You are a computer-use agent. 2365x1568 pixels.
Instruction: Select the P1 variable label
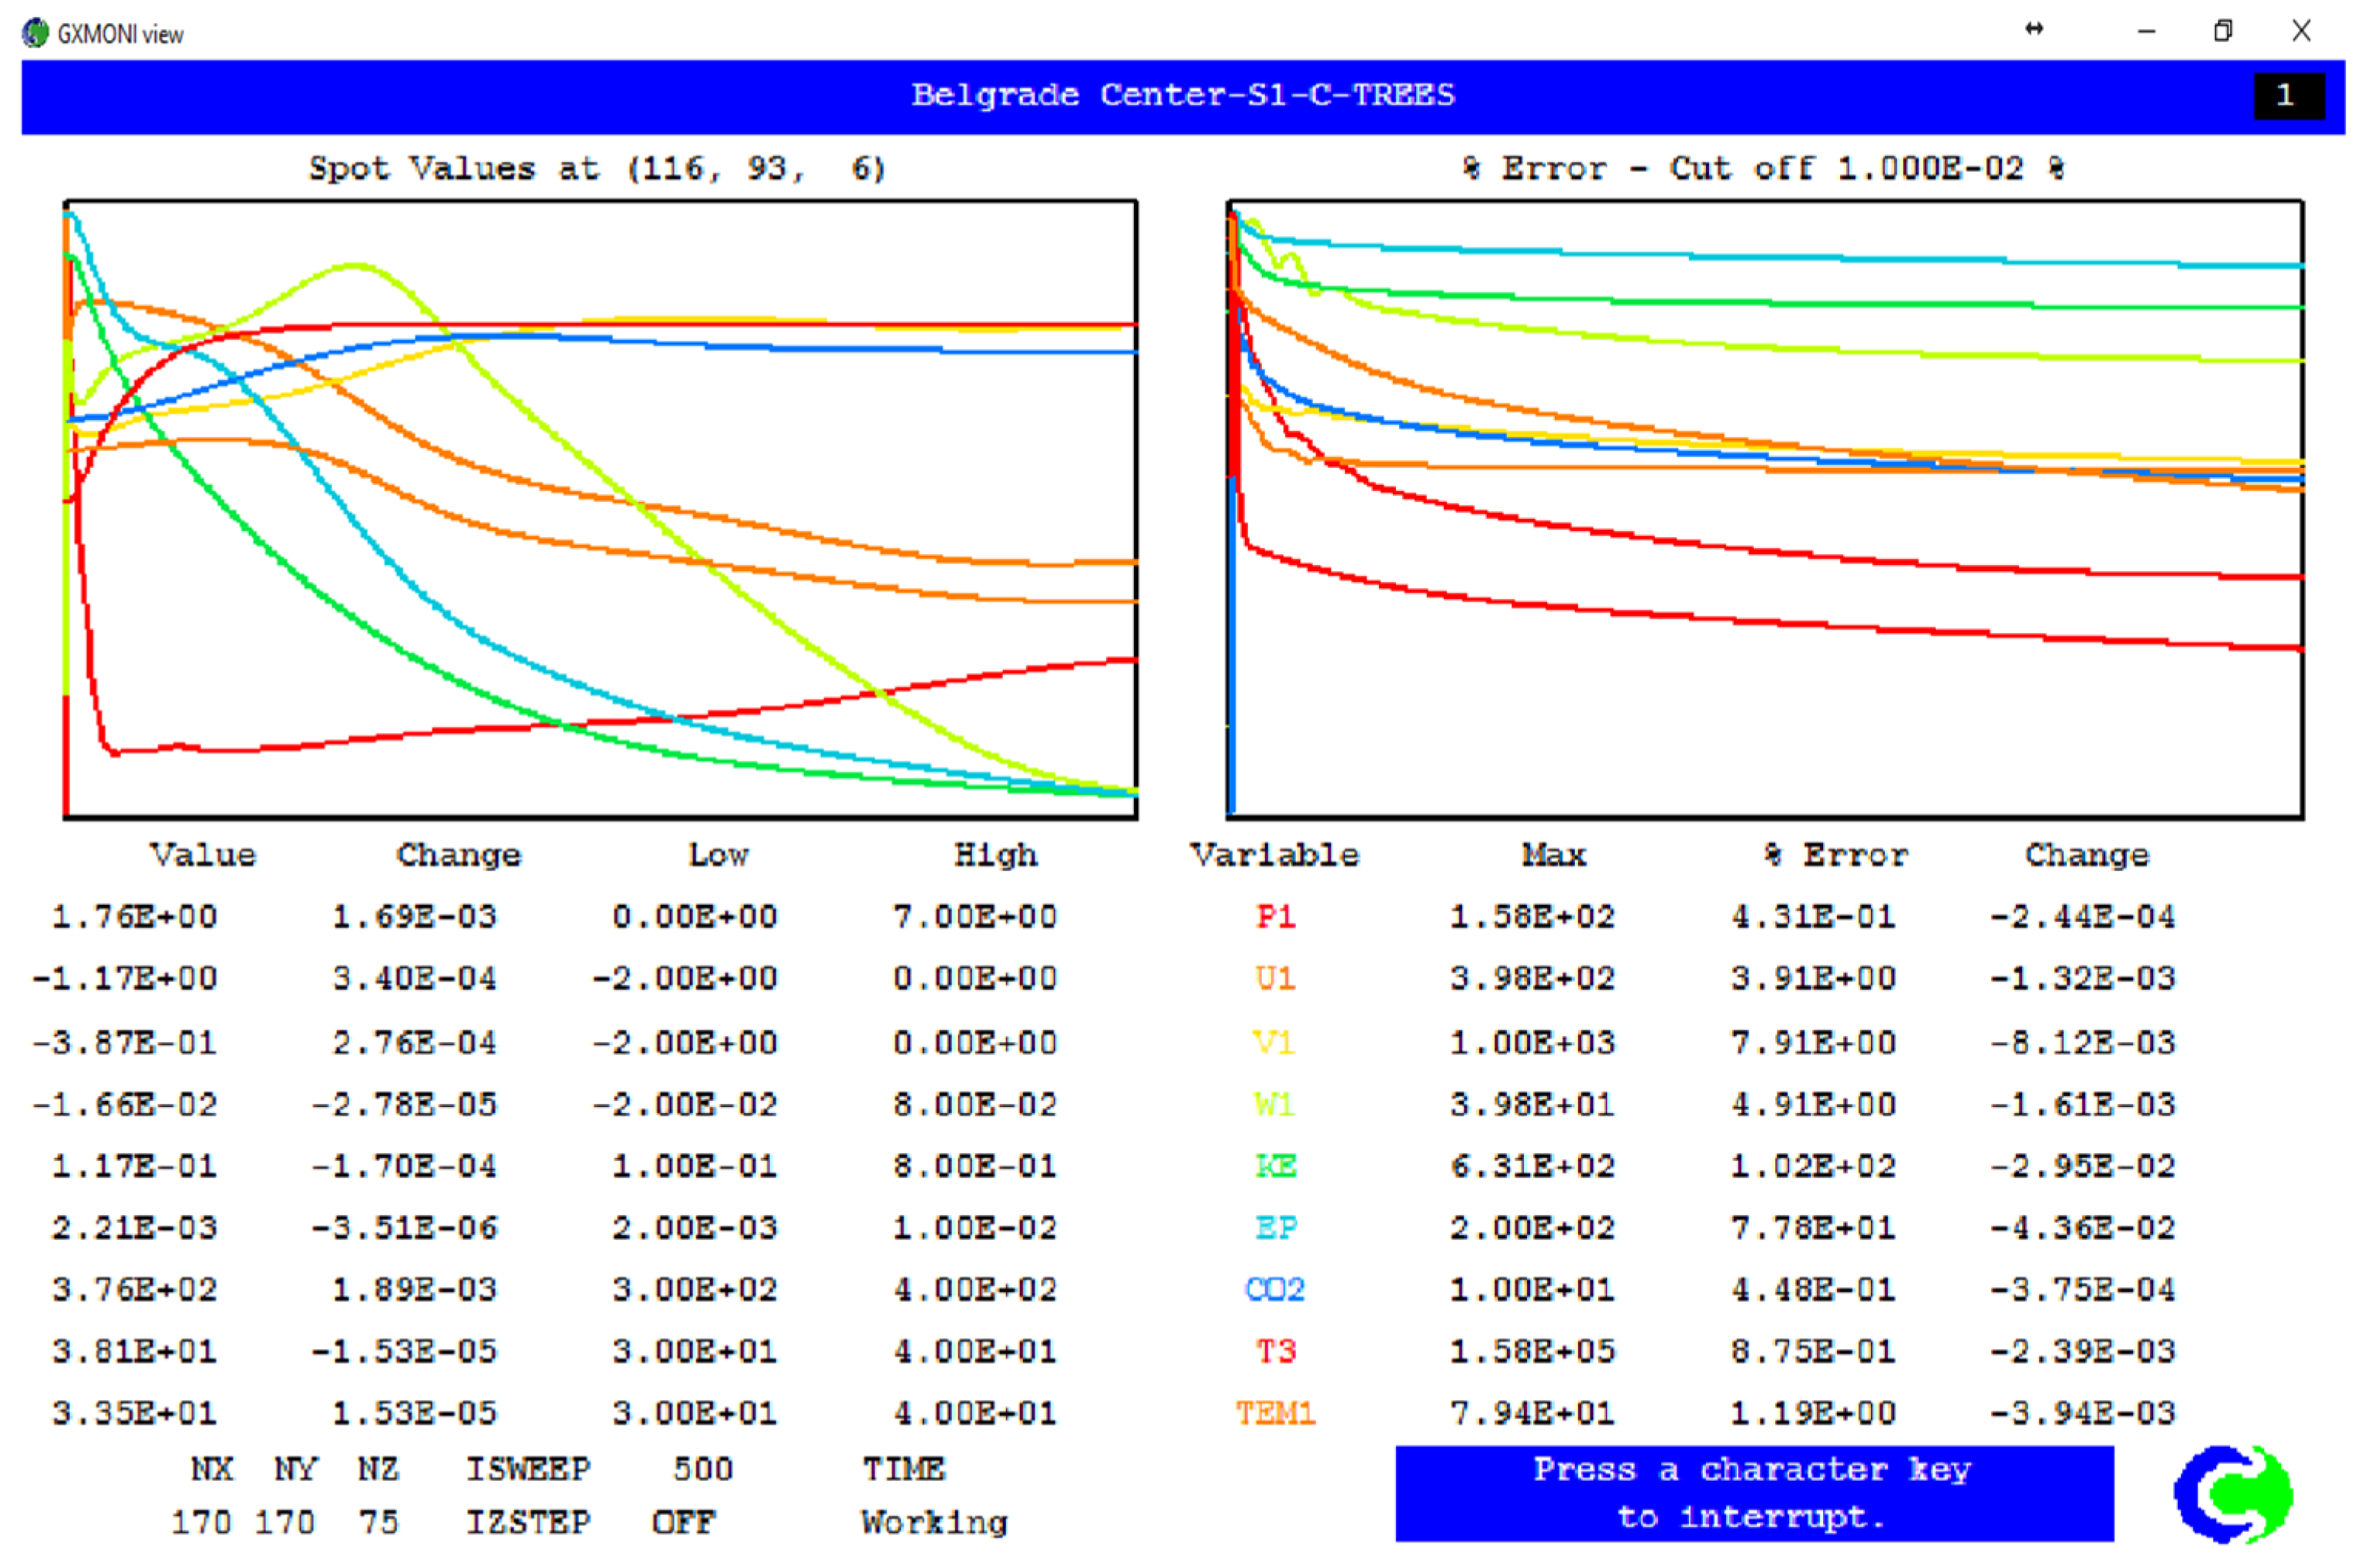coord(1275,916)
